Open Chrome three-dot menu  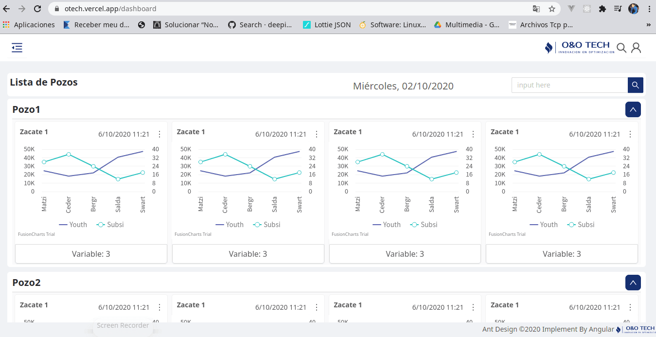pyautogui.click(x=649, y=9)
